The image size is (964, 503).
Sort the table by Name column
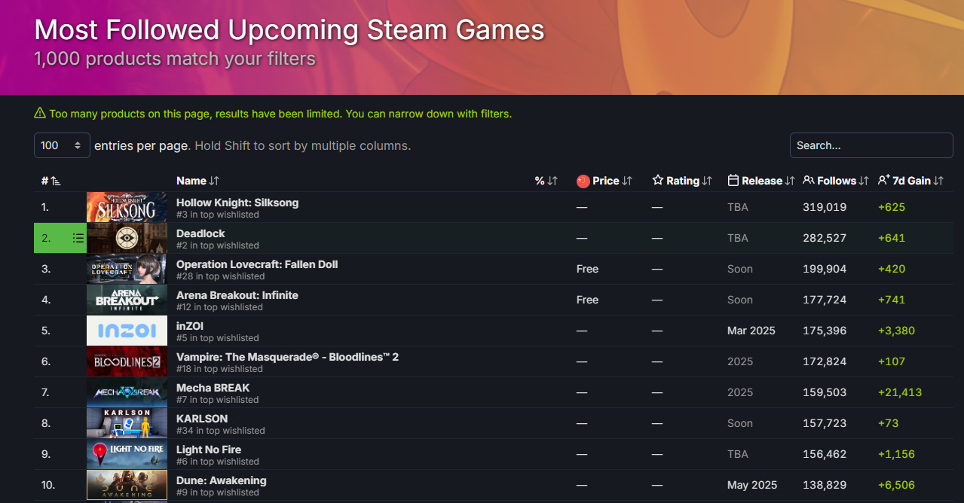coord(191,181)
